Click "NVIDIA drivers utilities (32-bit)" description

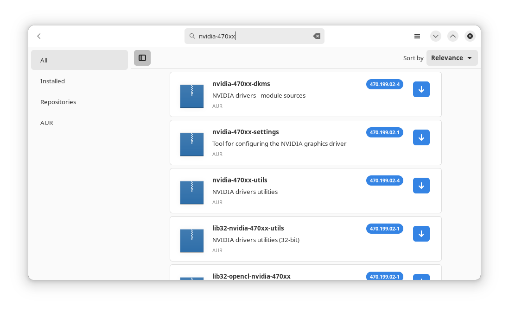click(256, 240)
